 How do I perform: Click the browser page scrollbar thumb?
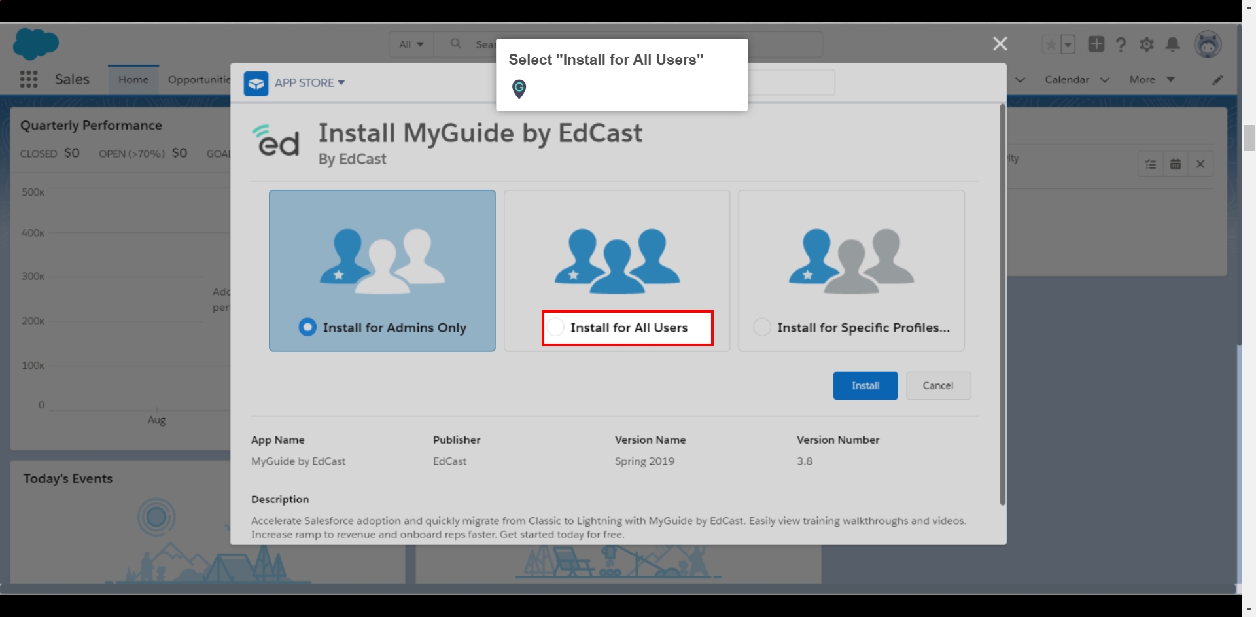click(x=1249, y=137)
